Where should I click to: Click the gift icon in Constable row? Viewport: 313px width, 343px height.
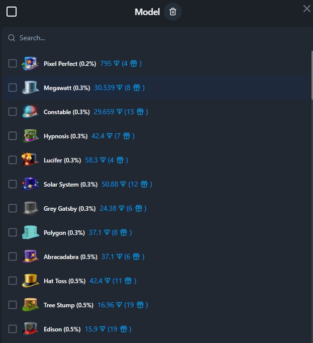pos(140,112)
